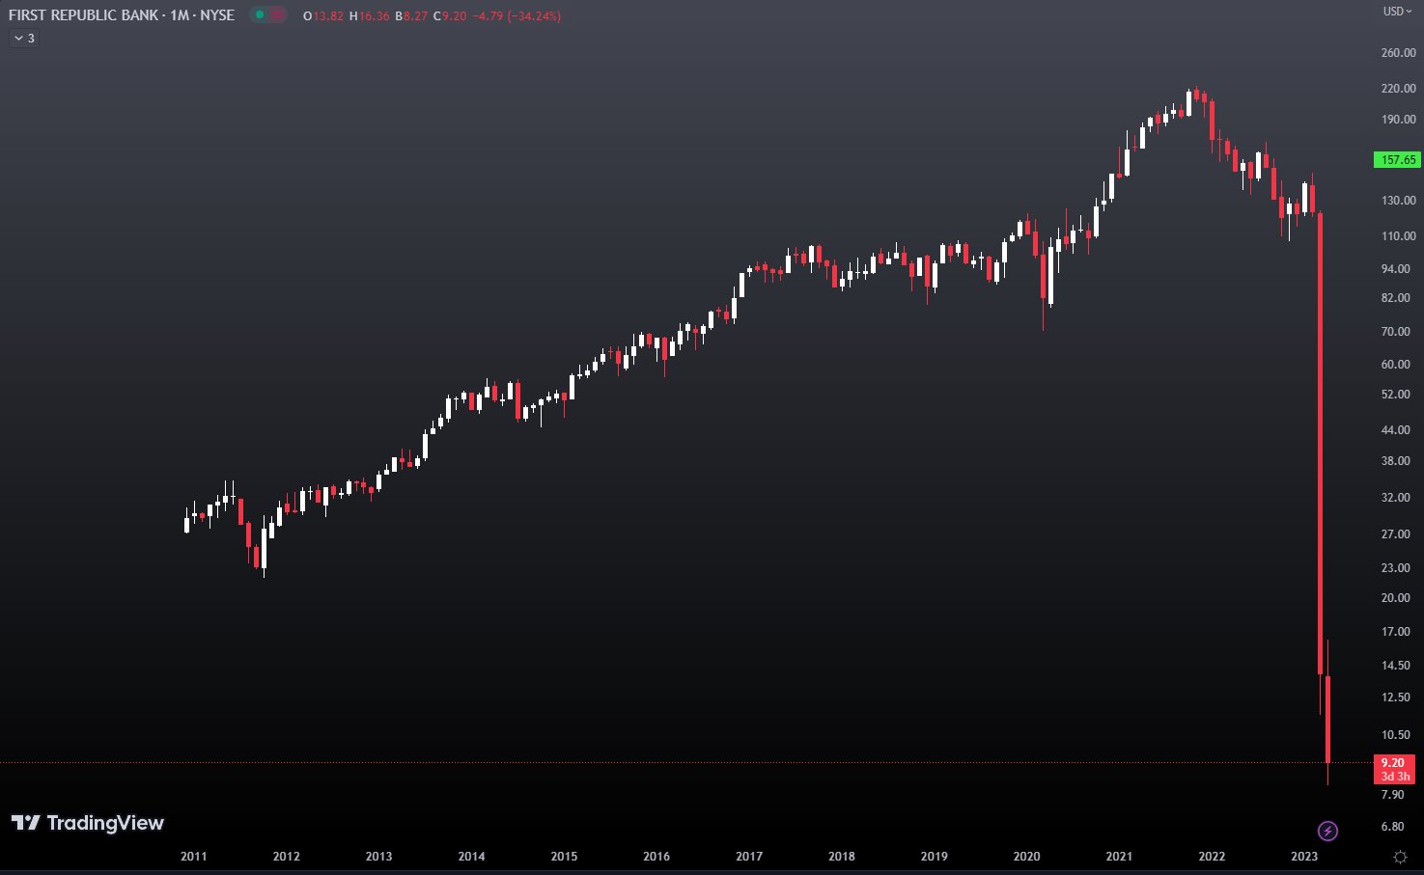Screen dimensions: 1424x875
Task: Click the 23.00 price axis label
Action: click(x=1396, y=568)
